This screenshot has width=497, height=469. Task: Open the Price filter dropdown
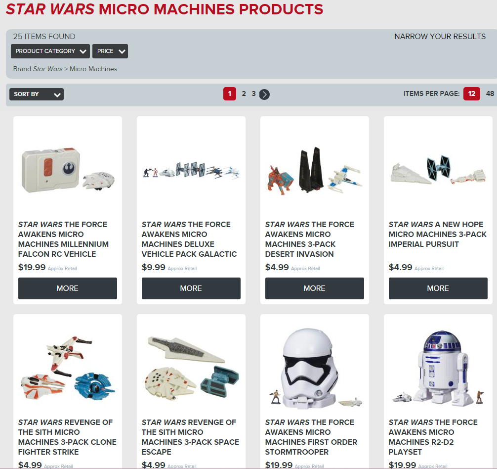(110, 51)
